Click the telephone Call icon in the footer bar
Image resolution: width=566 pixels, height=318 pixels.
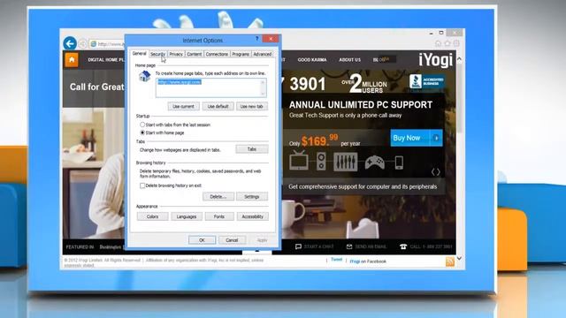(x=403, y=246)
